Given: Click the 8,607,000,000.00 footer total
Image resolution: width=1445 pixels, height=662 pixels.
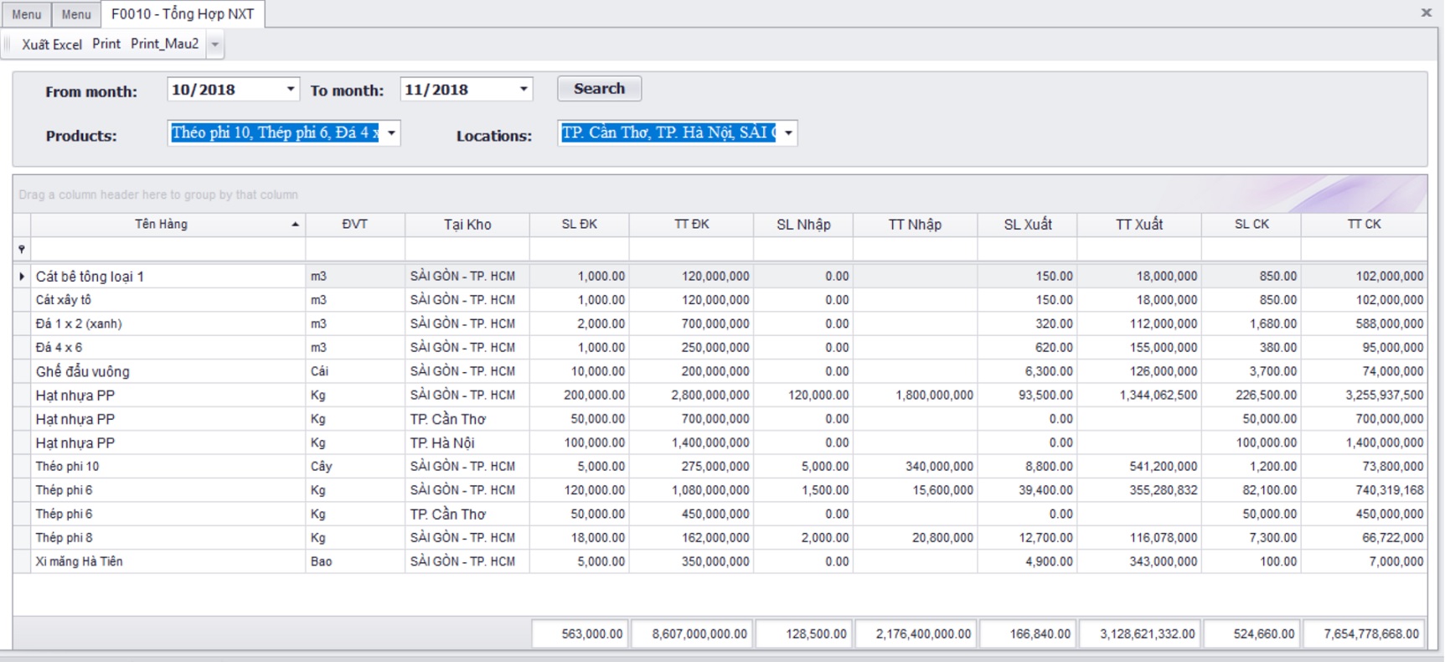Looking at the screenshot, I should pyautogui.click(x=692, y=634).
